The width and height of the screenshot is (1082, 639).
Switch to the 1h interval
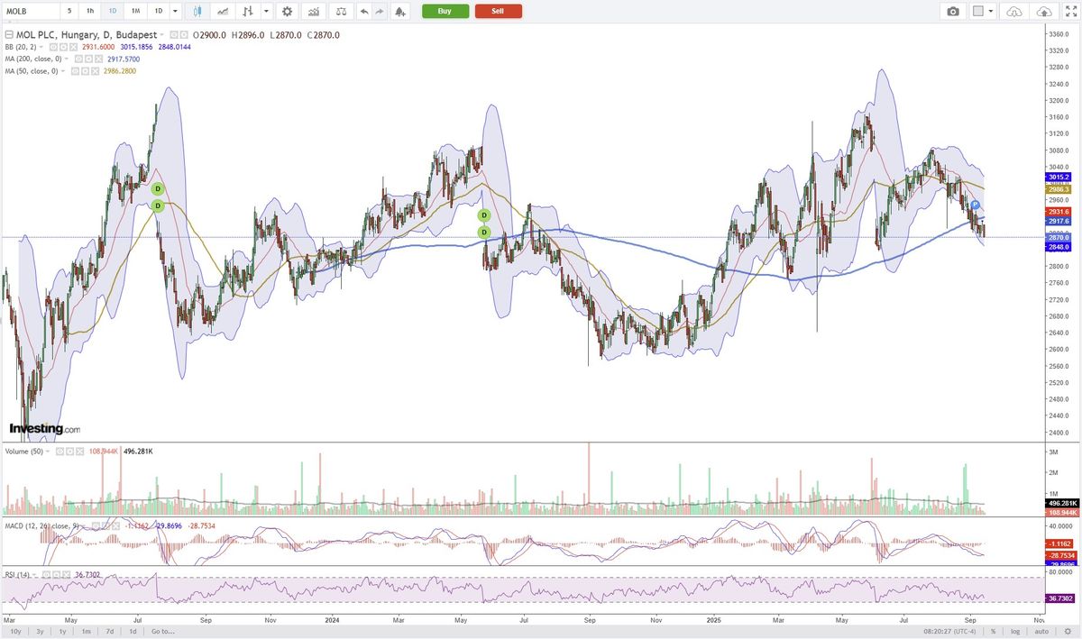[90, 11]
